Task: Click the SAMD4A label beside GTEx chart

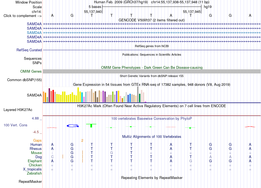Action: [34, 95]
